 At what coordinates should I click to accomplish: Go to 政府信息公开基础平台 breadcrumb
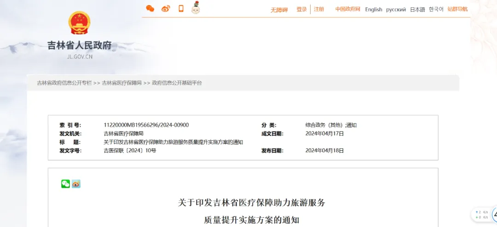177,83
